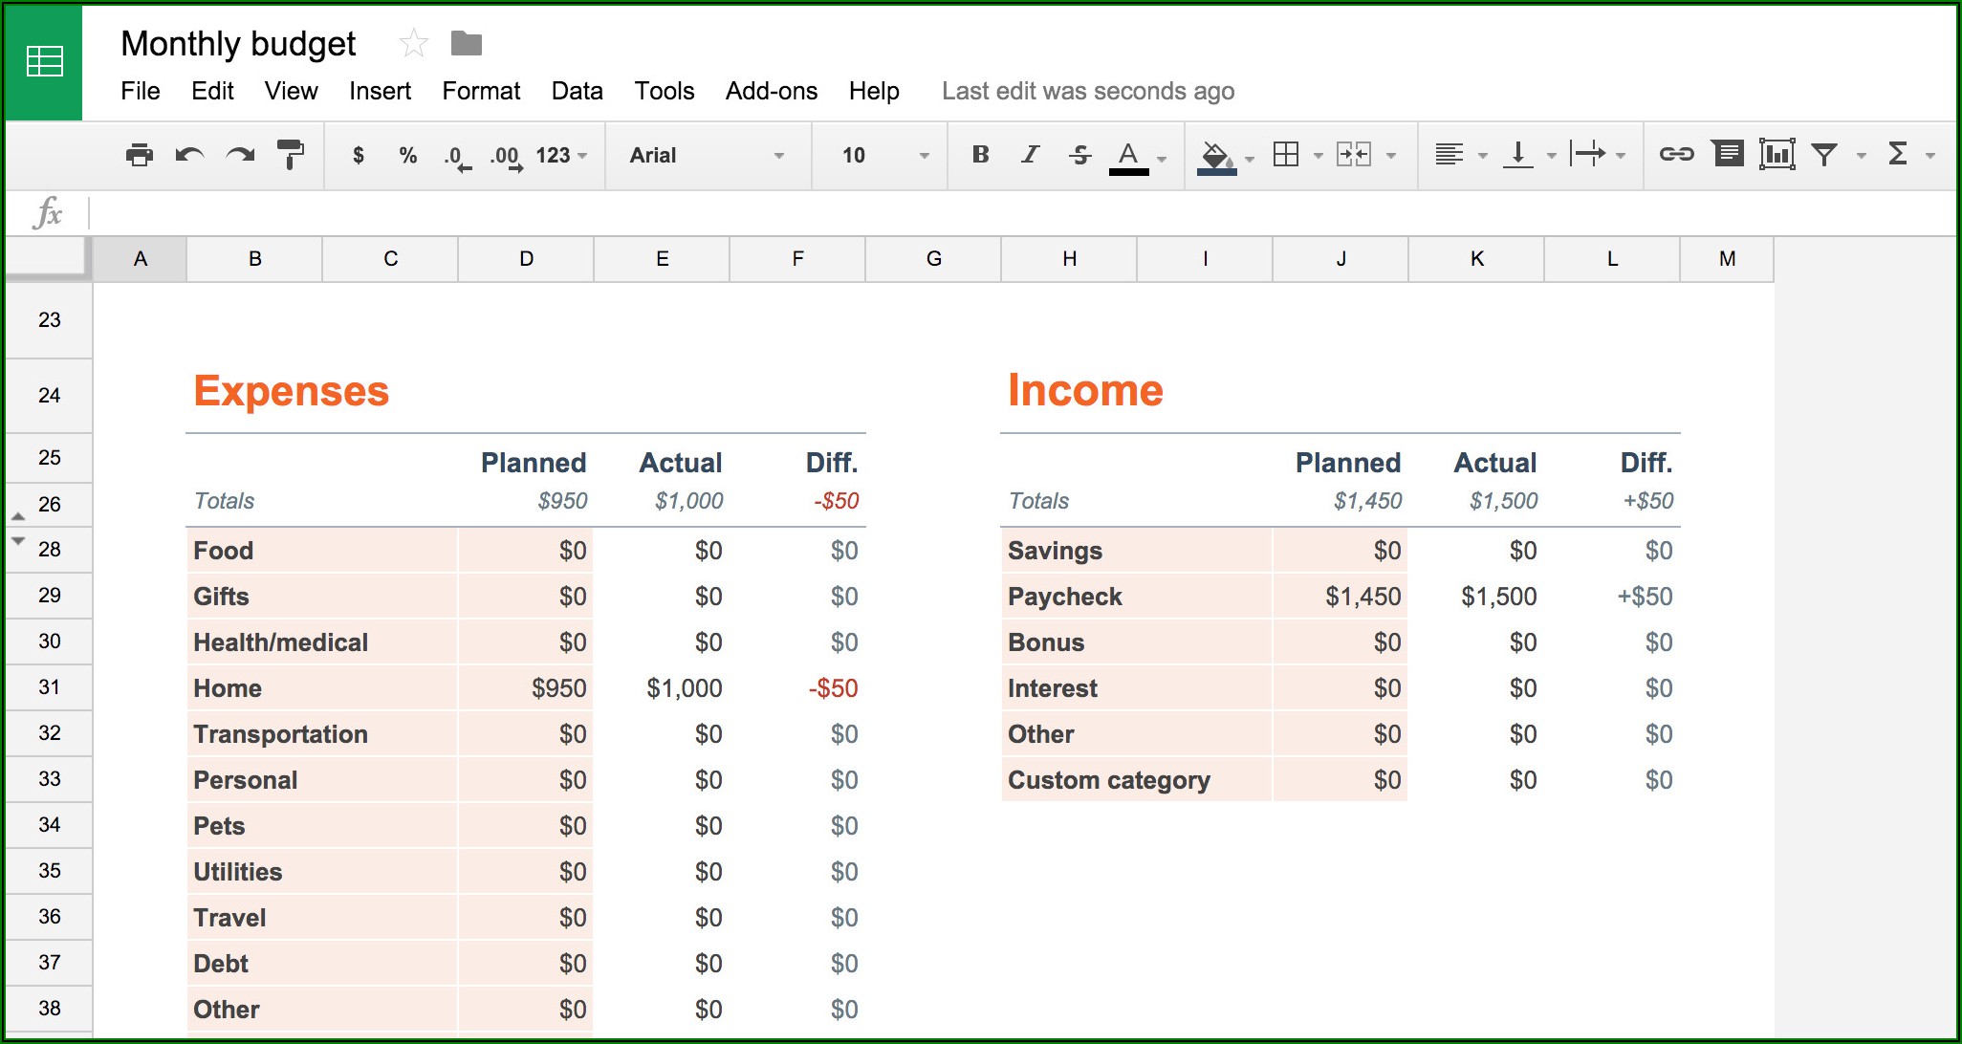Image resolution: width=1962 pixels, height=1044 pixels.
Task: Toggle italic formatting
Action: point(1030,155)
